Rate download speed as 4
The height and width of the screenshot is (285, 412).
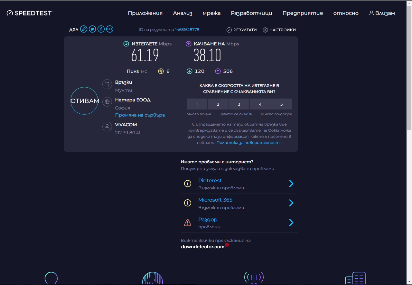click(x=260, y=104)
